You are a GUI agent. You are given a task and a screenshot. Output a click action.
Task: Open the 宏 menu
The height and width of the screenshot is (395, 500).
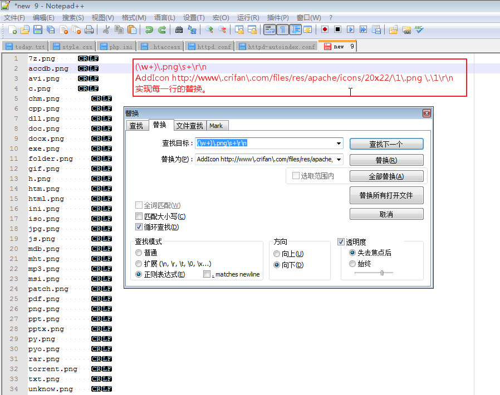(220, 17)
